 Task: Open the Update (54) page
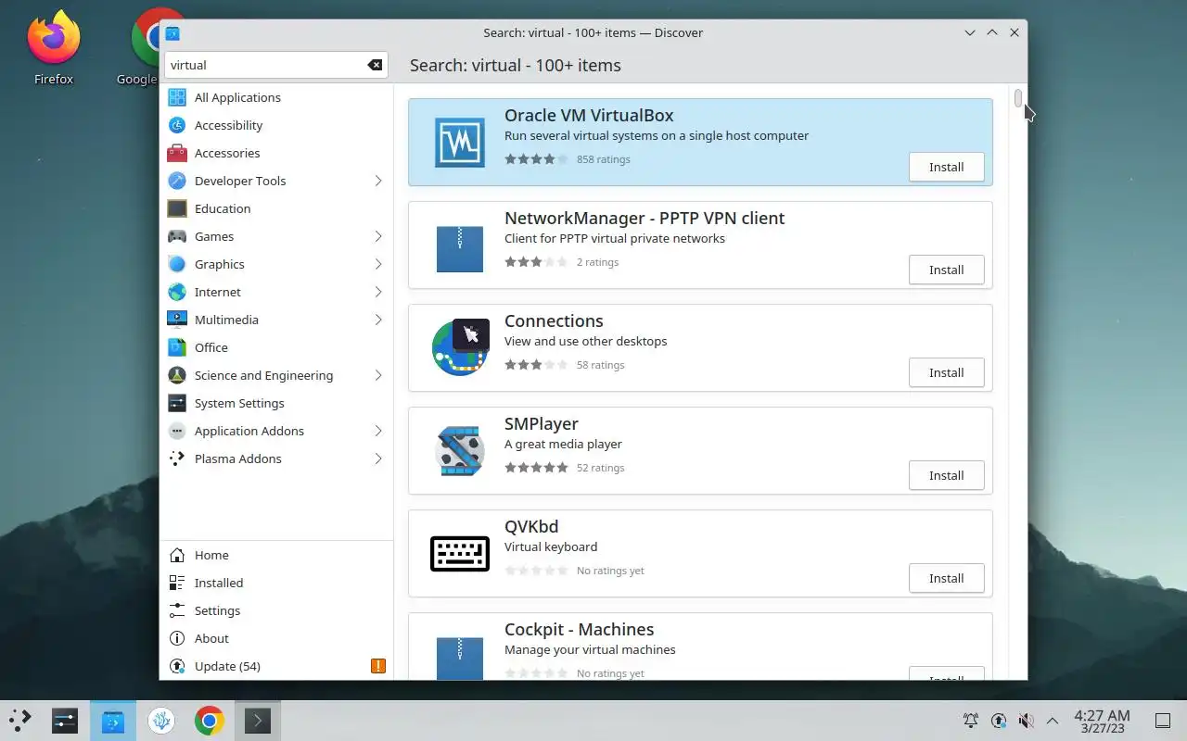pos(276,666)
